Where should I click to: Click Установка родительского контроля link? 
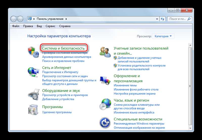141,67
